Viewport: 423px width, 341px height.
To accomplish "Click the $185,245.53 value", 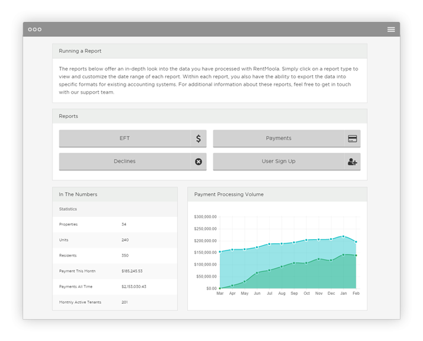I will [x=132, y=271].
